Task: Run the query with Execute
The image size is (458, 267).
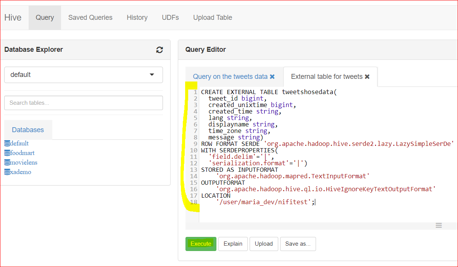Action: 201,244
